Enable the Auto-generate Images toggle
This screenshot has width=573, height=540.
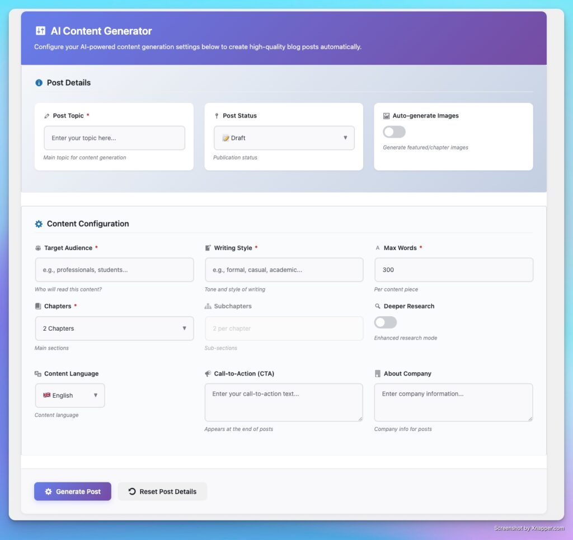tap(394, 132)
